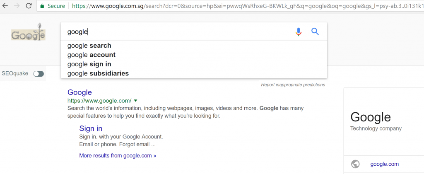Start voice search with the microphone icon
This screenshot has width=424, height=174.
[298, 32]
